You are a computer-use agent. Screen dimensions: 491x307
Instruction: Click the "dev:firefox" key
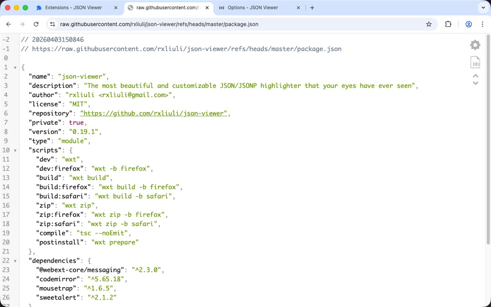60,169
